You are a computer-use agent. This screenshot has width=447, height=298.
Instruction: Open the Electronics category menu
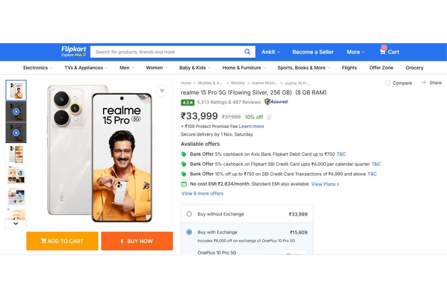[35, 67]
